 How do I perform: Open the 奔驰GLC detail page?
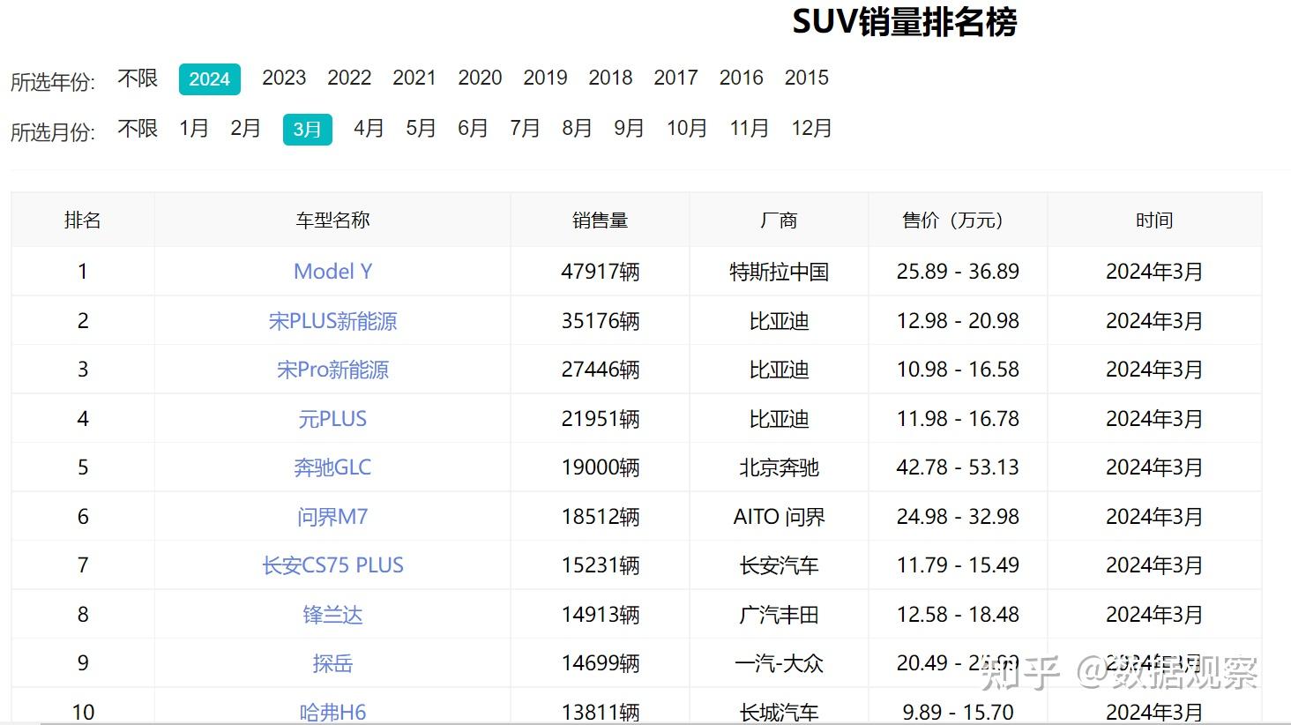[332, 467]
